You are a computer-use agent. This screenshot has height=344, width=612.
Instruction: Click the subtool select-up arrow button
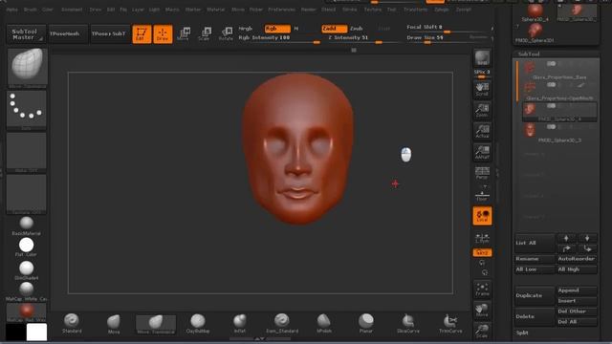(x=566, y=238)
